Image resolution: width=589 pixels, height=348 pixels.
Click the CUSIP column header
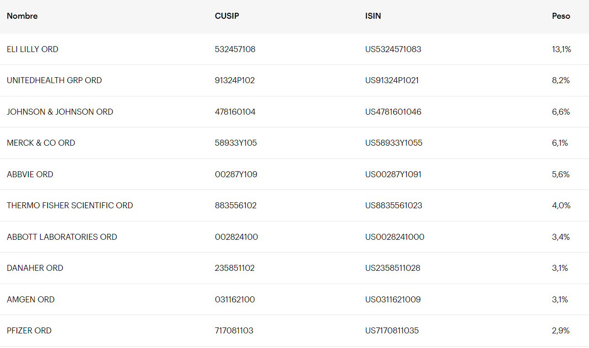[x=227, y=16]
